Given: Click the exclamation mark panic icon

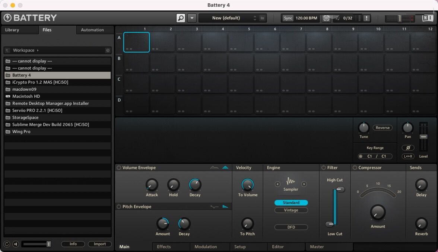Looking at the screenshot, I should [x=366, y=18].
